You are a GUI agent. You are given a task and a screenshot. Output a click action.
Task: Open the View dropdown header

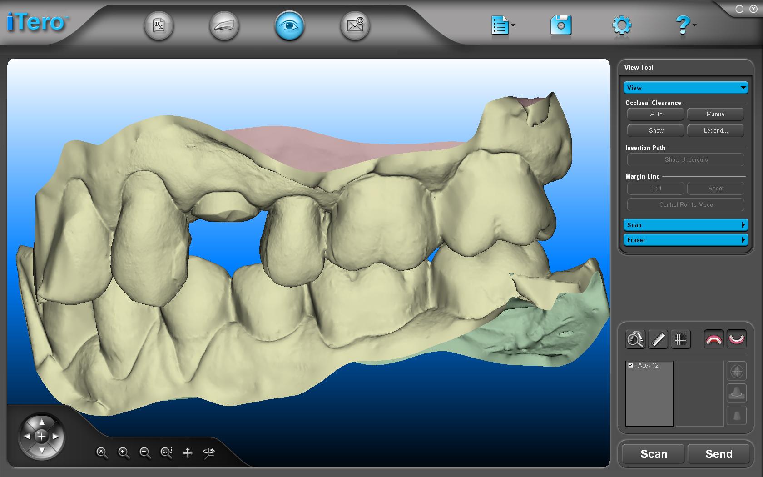[685, 88]
